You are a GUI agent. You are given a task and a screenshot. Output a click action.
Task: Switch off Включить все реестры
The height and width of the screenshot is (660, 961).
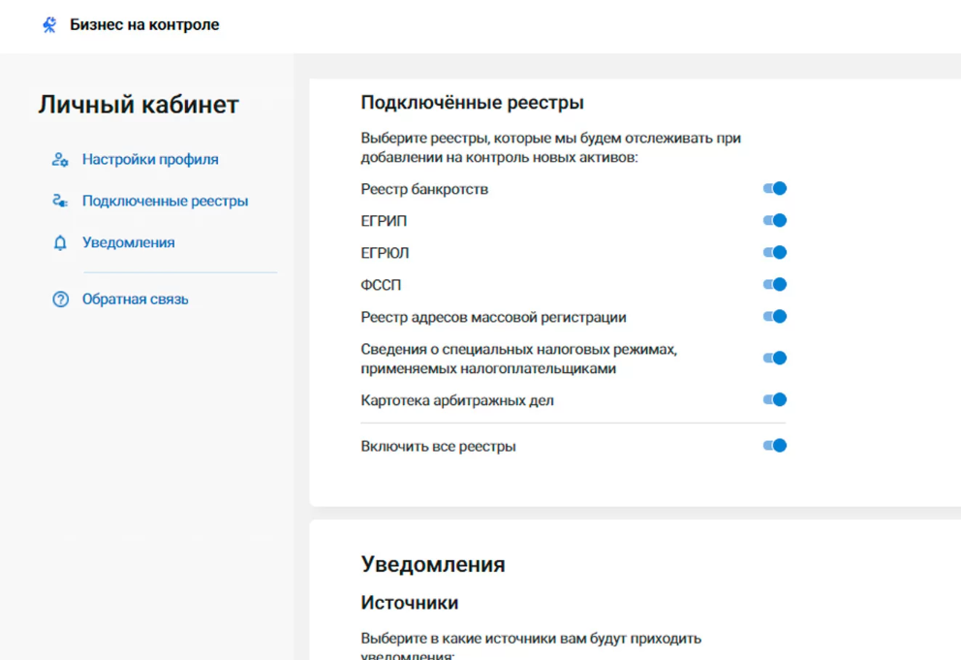point(774,445)
